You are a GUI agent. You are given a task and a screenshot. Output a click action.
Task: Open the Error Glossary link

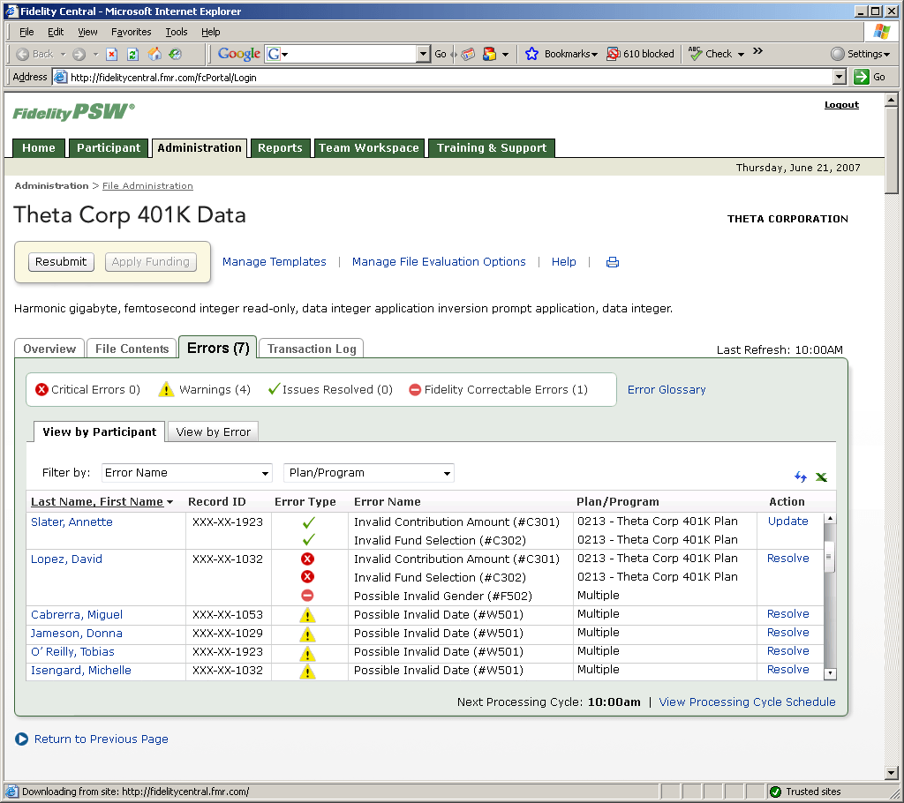(x=667, y=390)
